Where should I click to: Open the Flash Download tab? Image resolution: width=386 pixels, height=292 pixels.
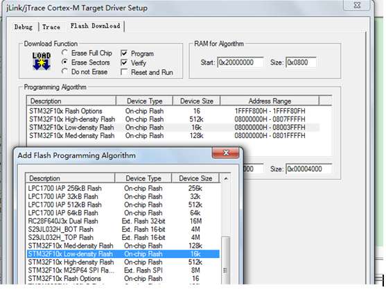[95, 26]
